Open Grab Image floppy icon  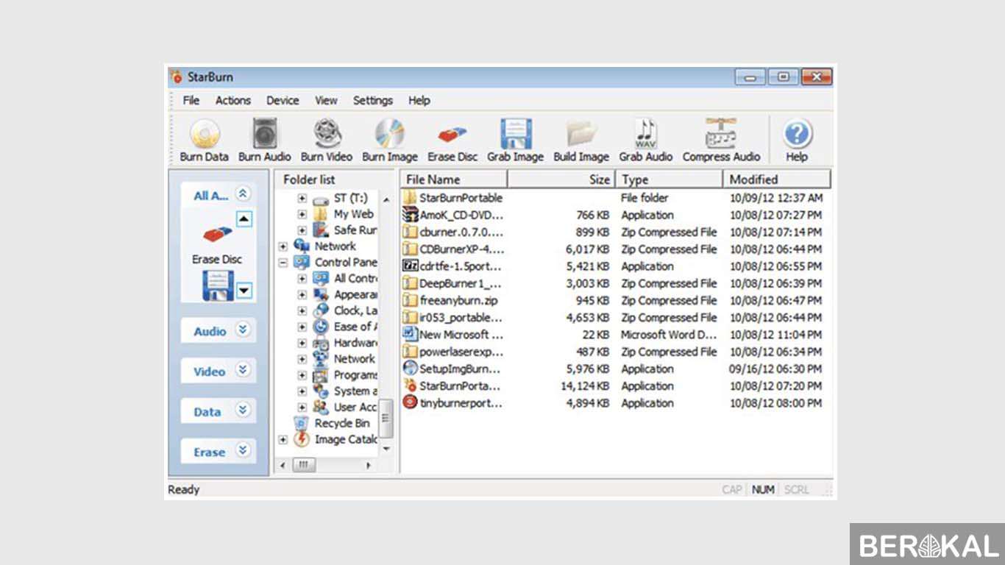pos(516,135)
